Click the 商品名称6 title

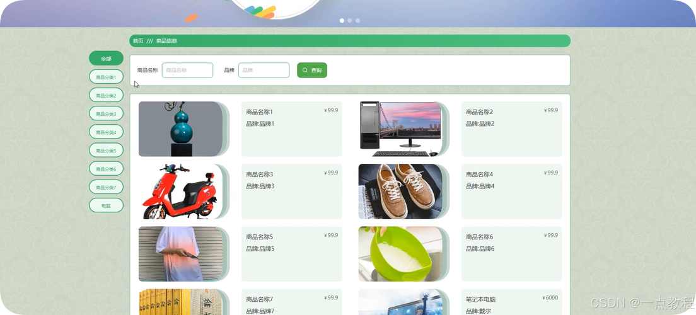[x=479, y=237]
